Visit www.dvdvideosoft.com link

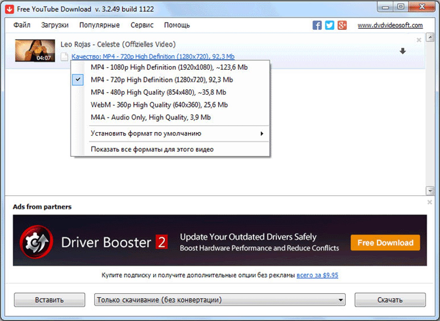(x=390, y=25)
